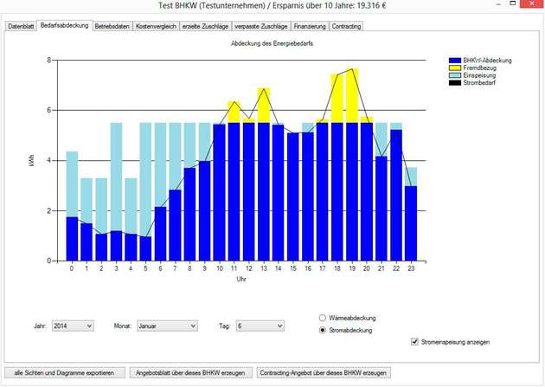Minimize the window
This screenshot has height=387, width=545.
(499, 3)
